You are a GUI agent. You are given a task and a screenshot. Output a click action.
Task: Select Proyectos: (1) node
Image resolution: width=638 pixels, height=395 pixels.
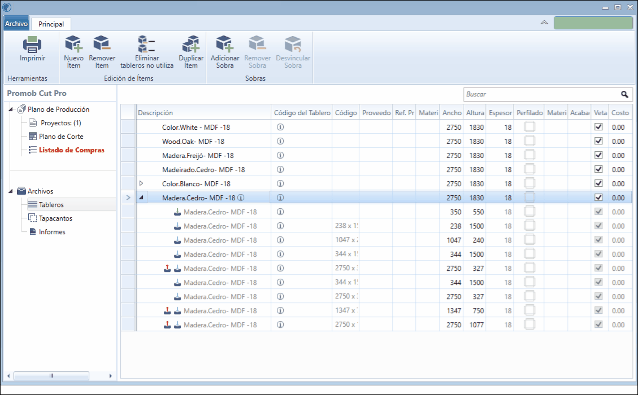pyautogui.click(x=61, y=122)
